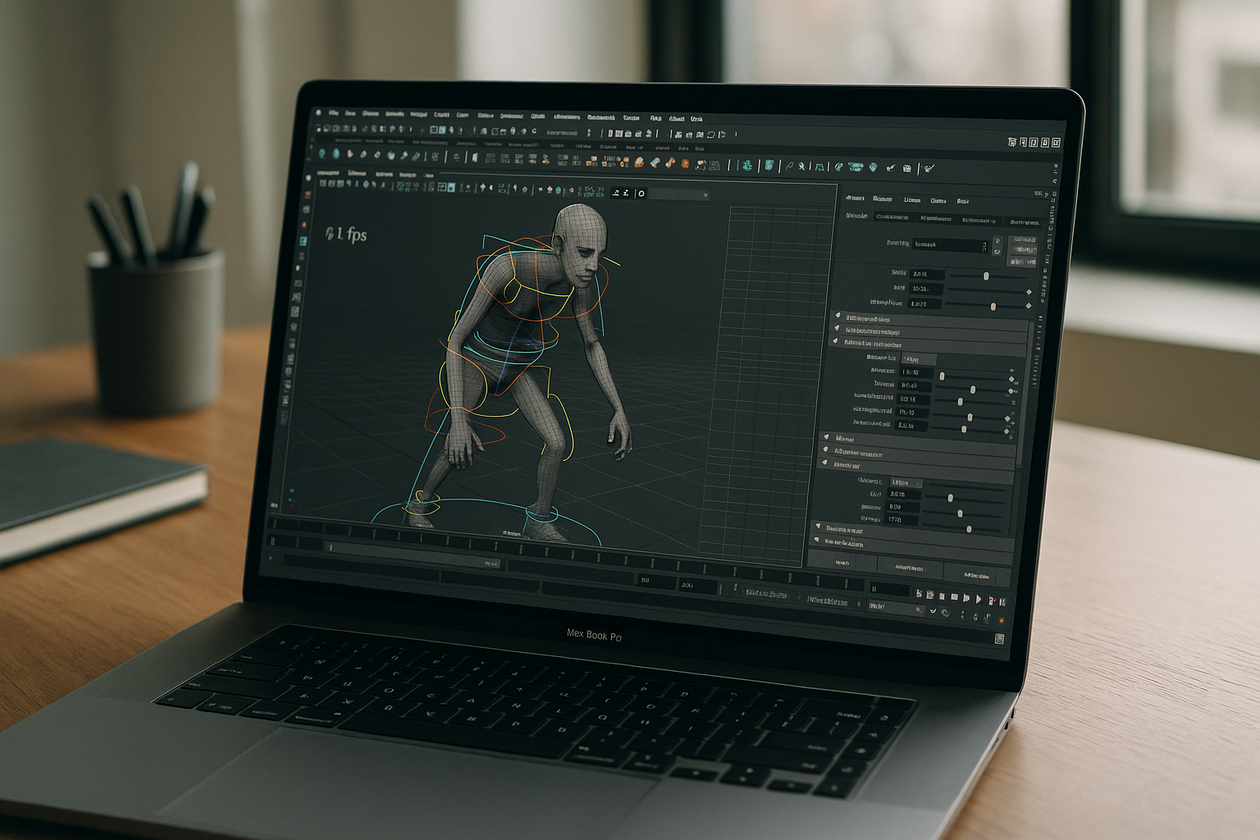Click the teal gem-shaped shelf icon
Image resolution: width=1260 pixels, height=840 pixels.
pos(873,167)
